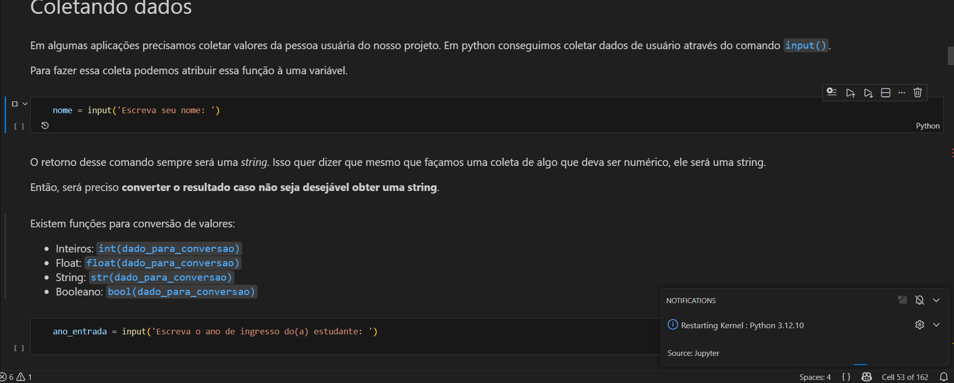Toggle Do Not Disturb mode bell icon
The width and height of the screenshot is (954, 383).
(x=920, y=300)
